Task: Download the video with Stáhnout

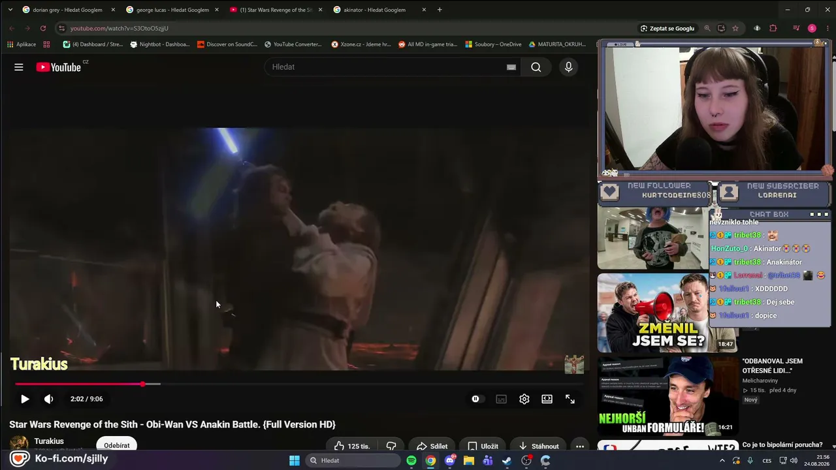Action: pos(539,446)
